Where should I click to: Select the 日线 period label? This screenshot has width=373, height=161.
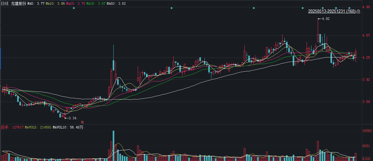5,3
